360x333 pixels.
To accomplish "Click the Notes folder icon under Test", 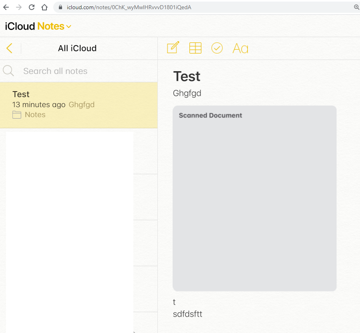I will (17, 115).
